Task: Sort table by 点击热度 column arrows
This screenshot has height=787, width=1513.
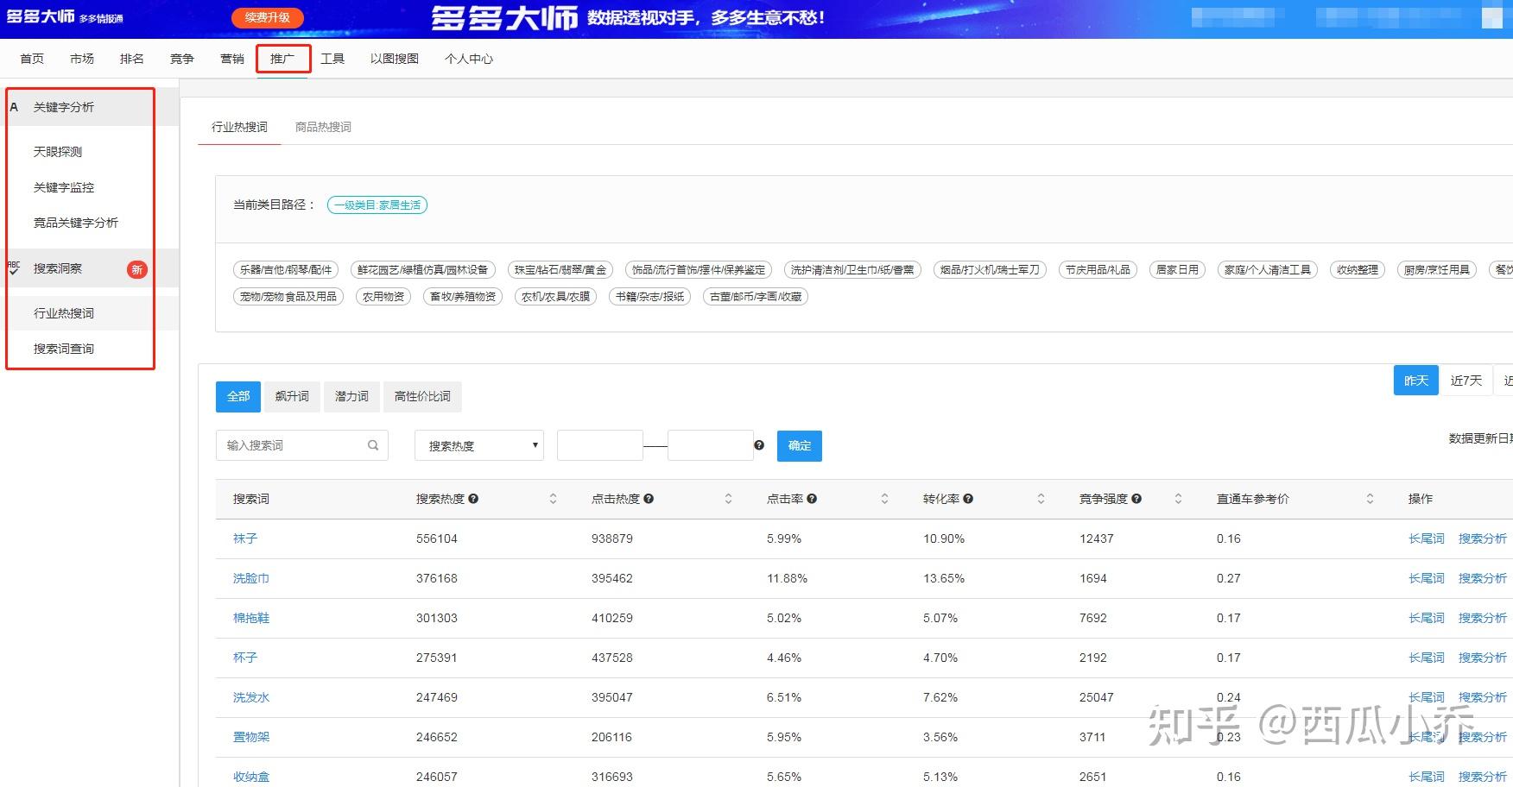Action: (x=728, y=499)
